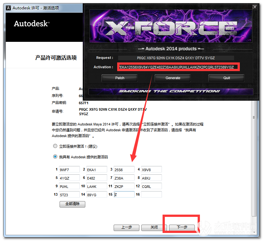Click the 申请号 label
The width and height of the screenshot is (263, 241).
click(x=58, y=111)
